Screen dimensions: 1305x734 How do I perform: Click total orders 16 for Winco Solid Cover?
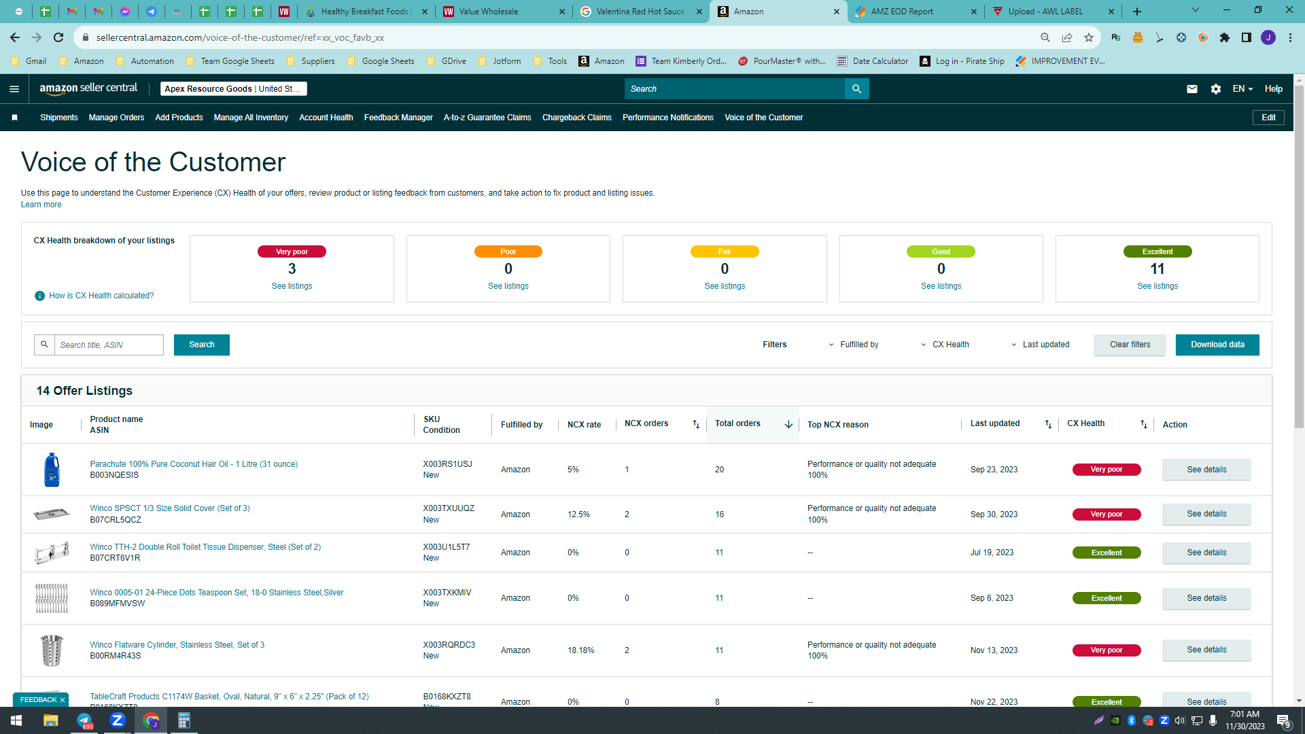pyautogui.click(x=719, y=514)
